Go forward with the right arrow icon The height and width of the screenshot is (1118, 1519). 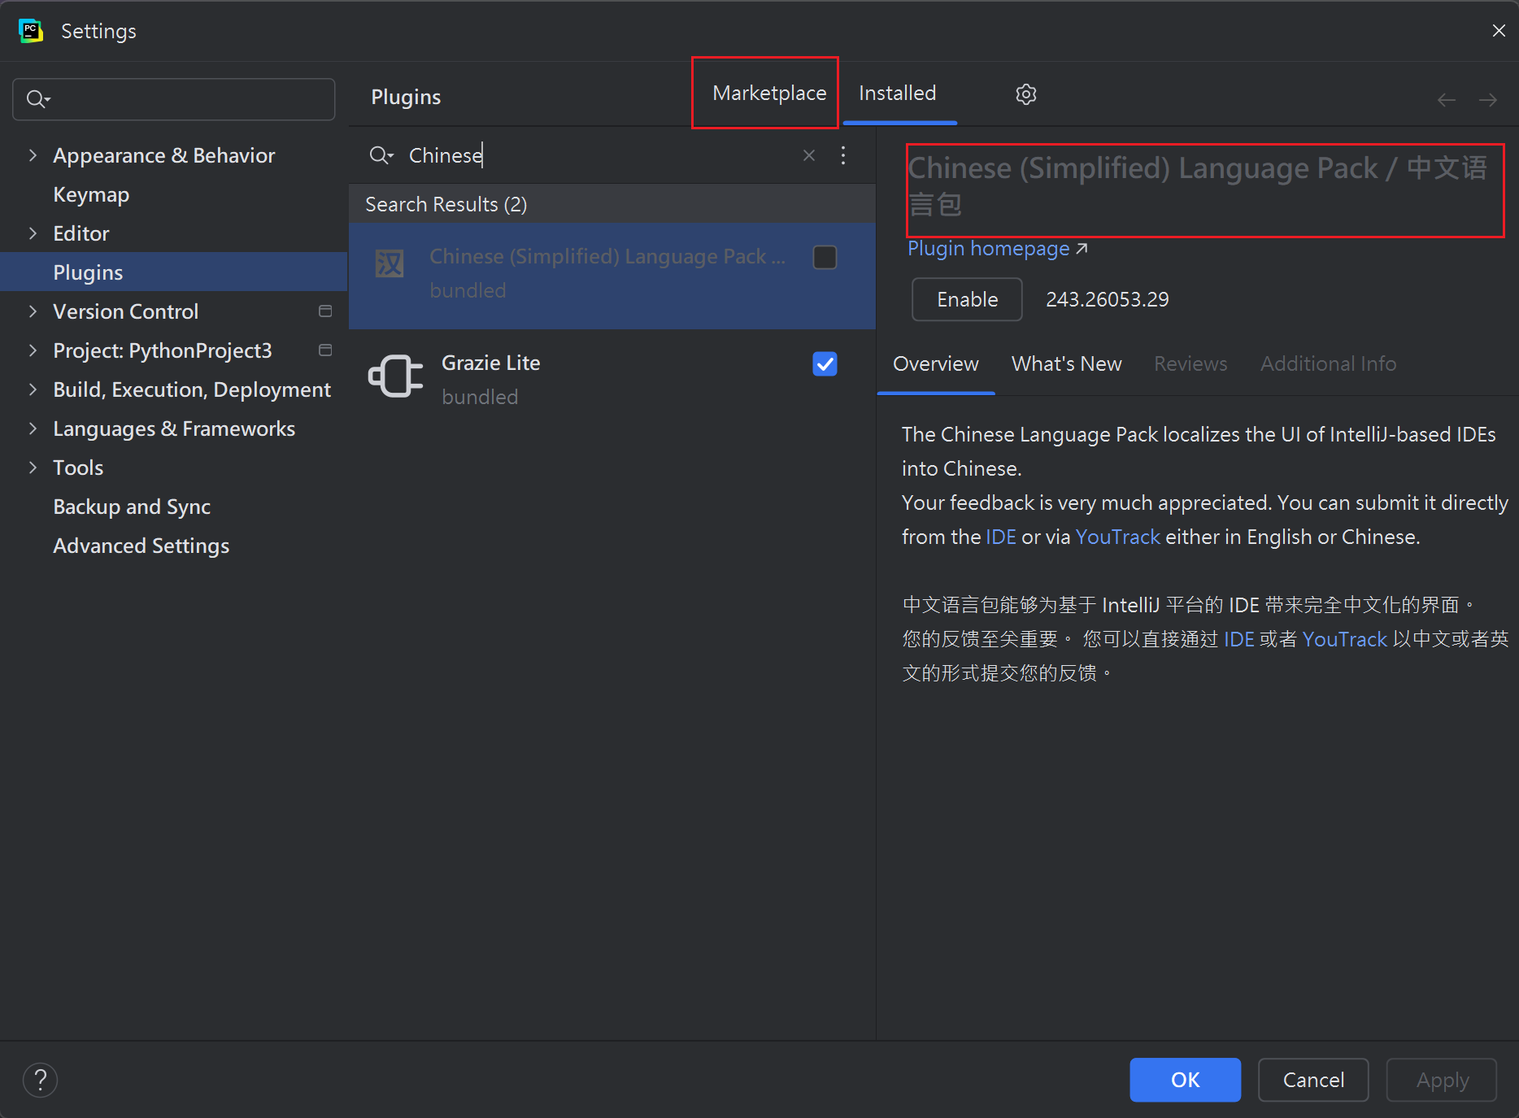pos(1488,100)
